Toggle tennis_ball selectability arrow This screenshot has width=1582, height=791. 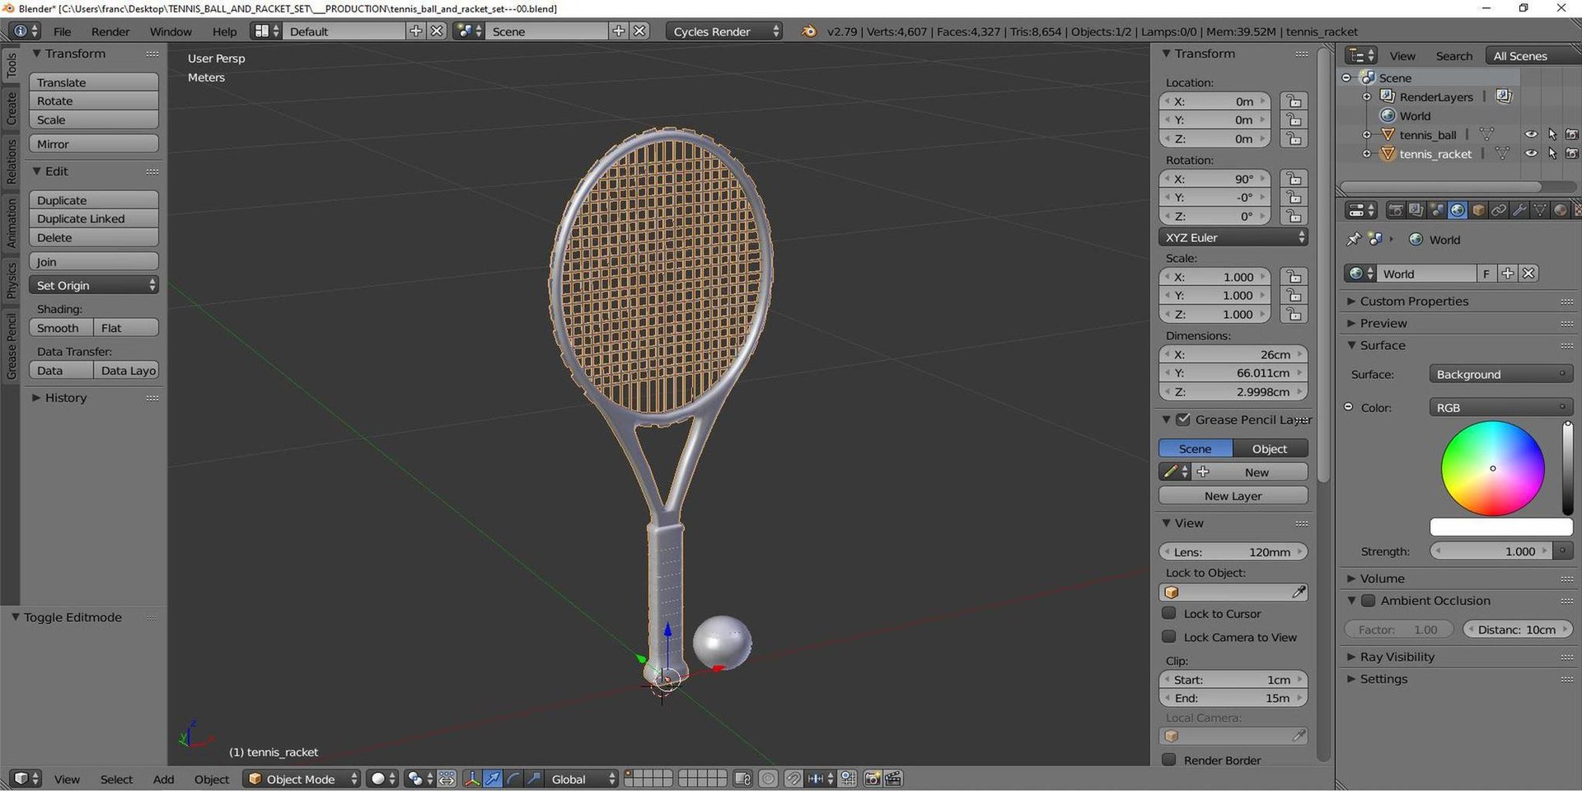point(1552,134)
